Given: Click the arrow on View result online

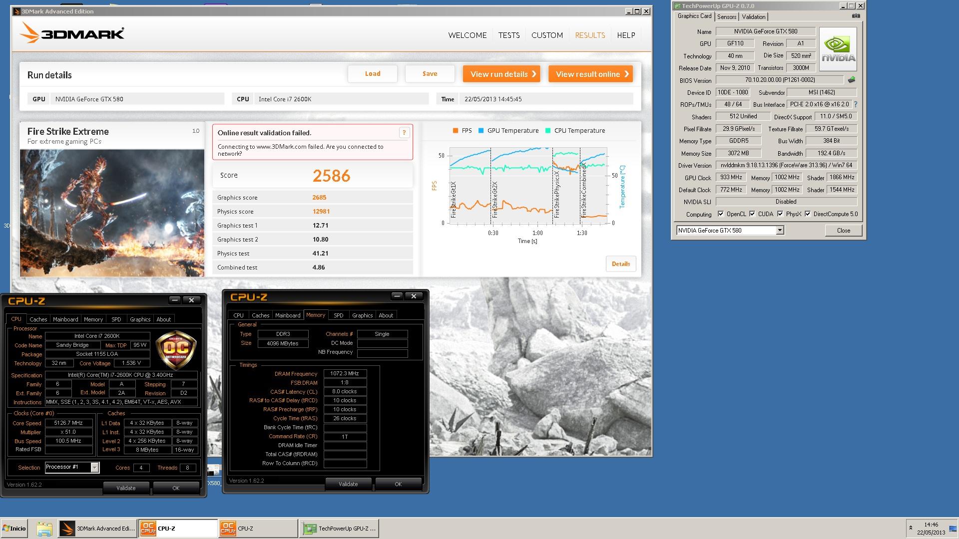Looking at the screenshot, I should (626, 74).
